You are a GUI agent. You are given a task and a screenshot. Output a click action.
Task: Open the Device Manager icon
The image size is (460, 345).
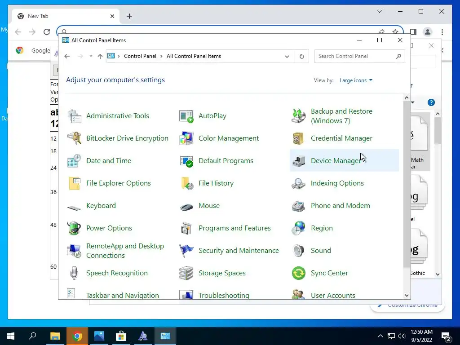[x=299, y=161]
